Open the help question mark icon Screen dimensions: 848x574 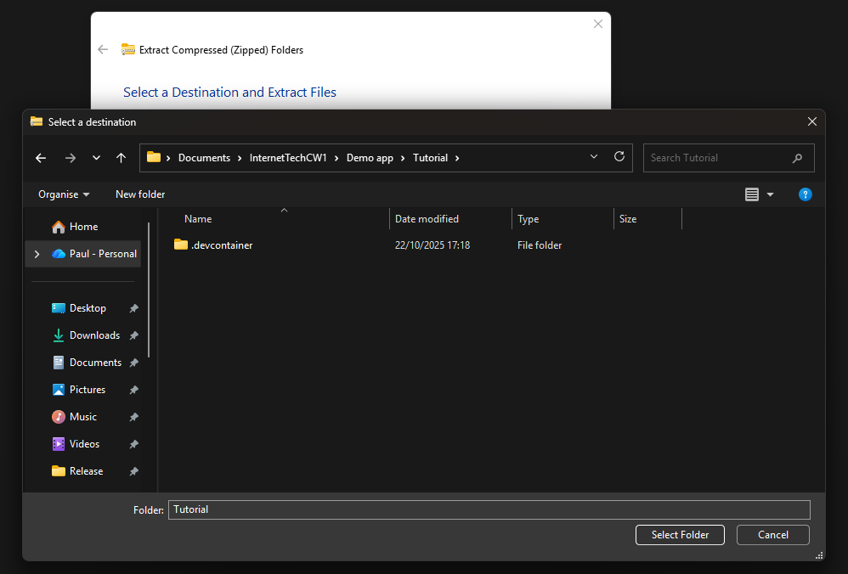[805, 194]
